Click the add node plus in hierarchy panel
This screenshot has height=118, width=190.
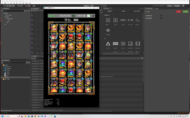click(2, 11)
